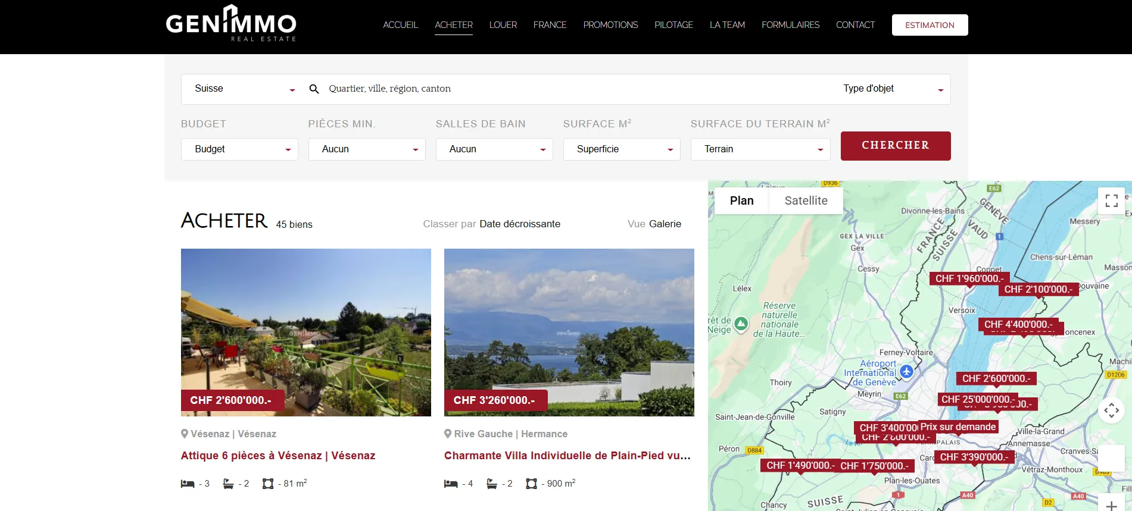Click location pin next to Vésenaz

[x=185, y=434]
